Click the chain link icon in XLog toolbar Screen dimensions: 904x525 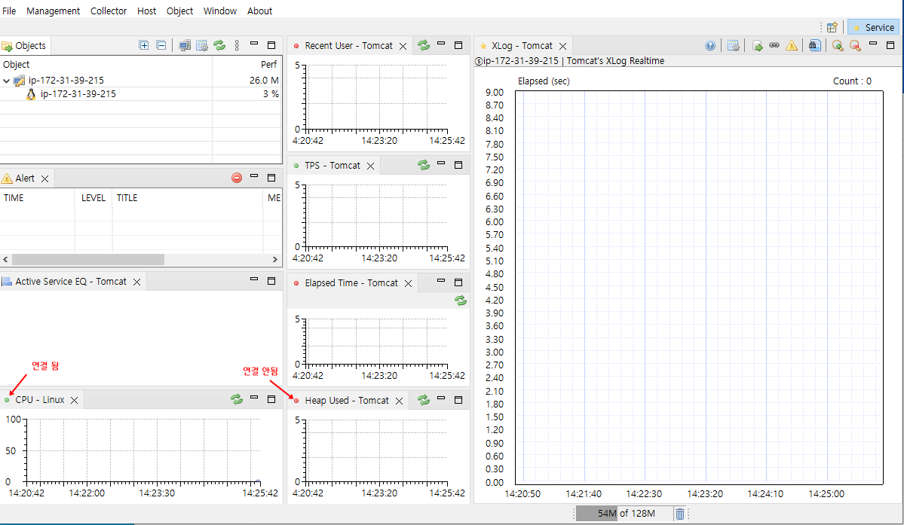774,45
